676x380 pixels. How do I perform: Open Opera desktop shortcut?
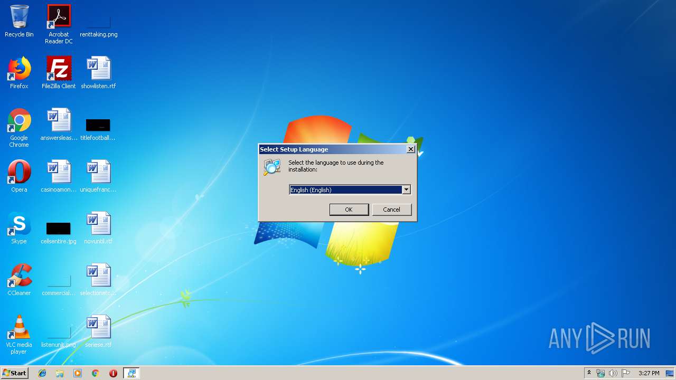pos(19,176)
